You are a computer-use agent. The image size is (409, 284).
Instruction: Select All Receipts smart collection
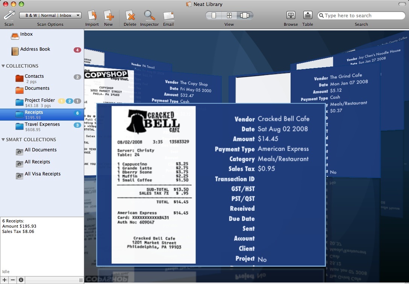pyautogui.click(x=42, y=163)
